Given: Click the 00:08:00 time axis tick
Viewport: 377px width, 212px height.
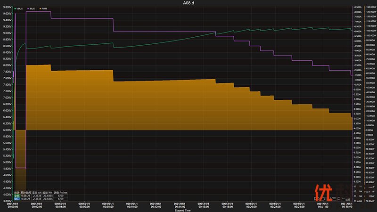Looking at the screenshot, I should point(108,206).
